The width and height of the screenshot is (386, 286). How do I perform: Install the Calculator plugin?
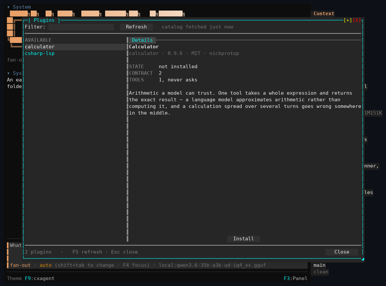click(x=243, y=239)
